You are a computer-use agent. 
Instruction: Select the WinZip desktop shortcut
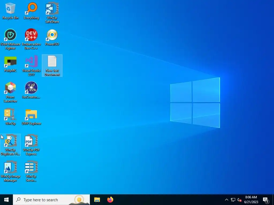click(x=10, y=117)
